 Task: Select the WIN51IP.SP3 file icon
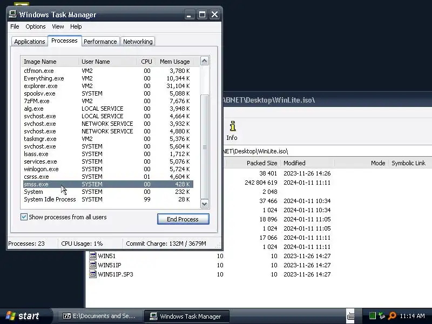point(93,274)
